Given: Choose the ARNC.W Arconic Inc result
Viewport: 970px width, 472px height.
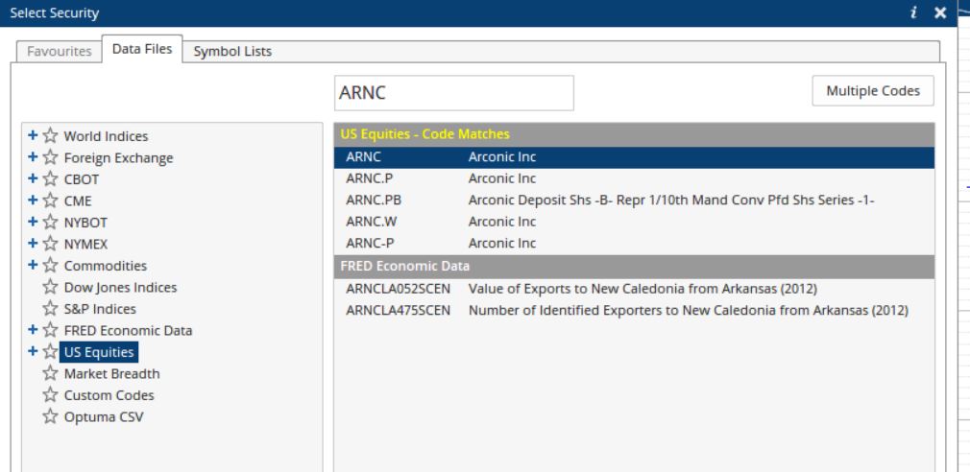Looking at the screenshot, I should [634, 222].
